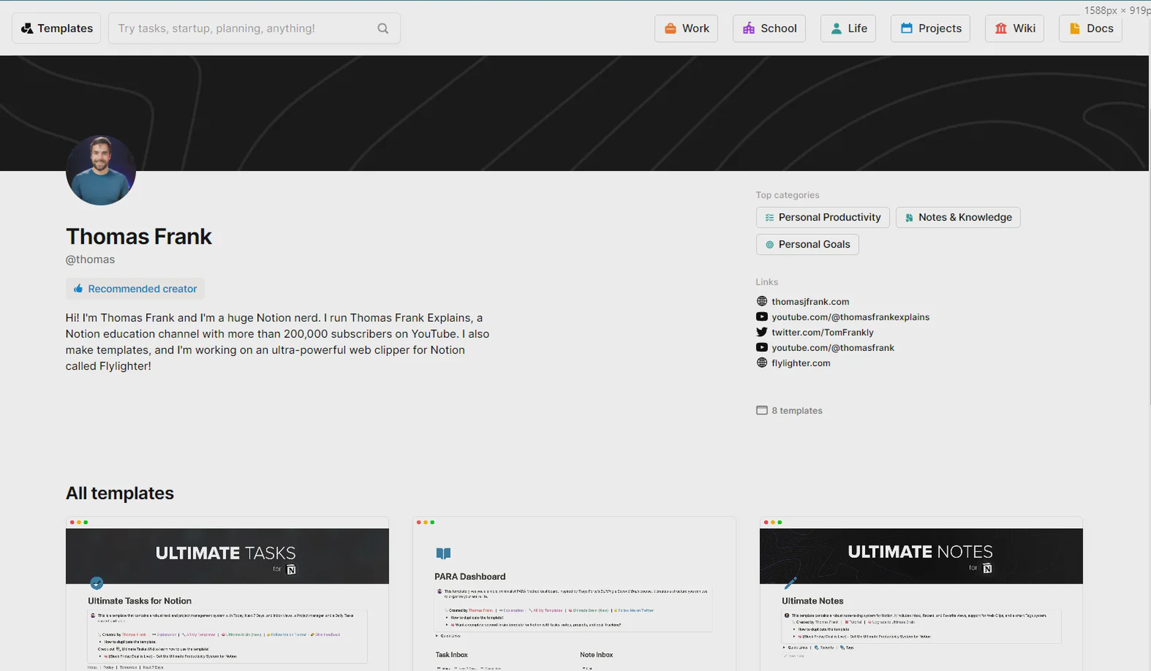Open the Docs category tab

[1090, 28]
